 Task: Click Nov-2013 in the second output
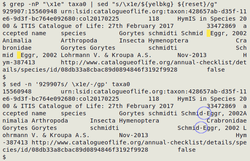(x=134, y=136)
